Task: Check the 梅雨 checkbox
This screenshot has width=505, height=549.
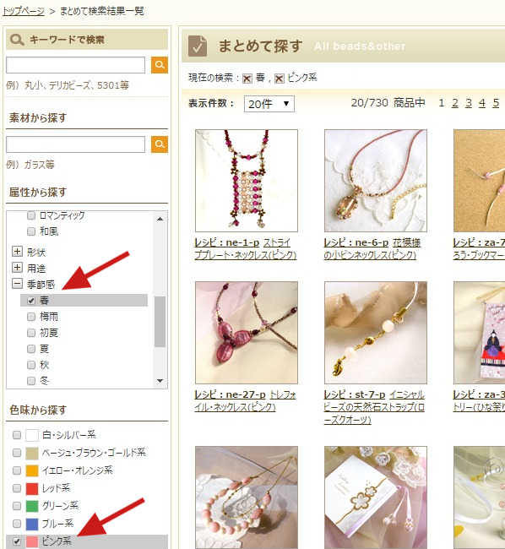Action: [x=31, y=317]
